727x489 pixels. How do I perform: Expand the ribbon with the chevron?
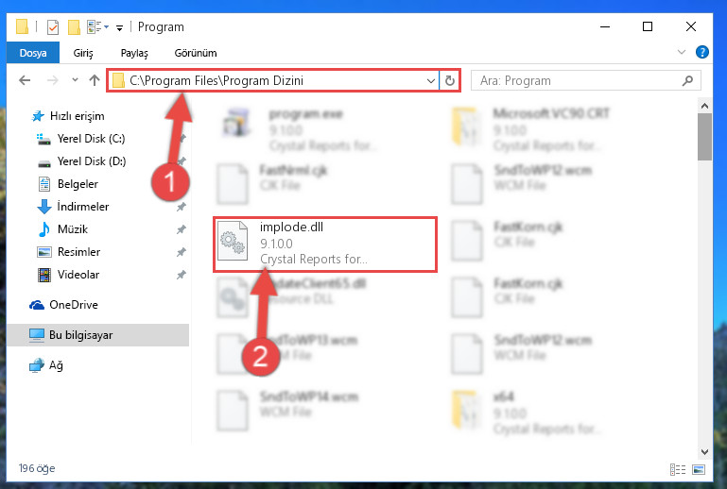click(x=681, y=52)
